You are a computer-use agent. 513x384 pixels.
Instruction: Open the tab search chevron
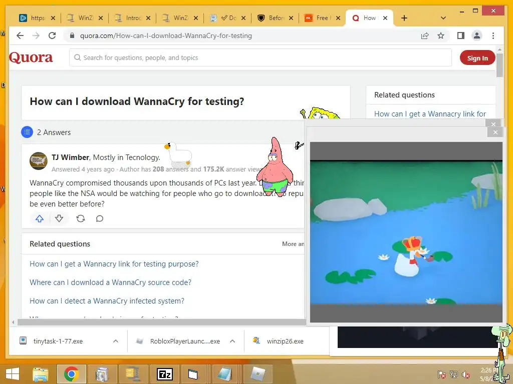(x=443, y=18)
